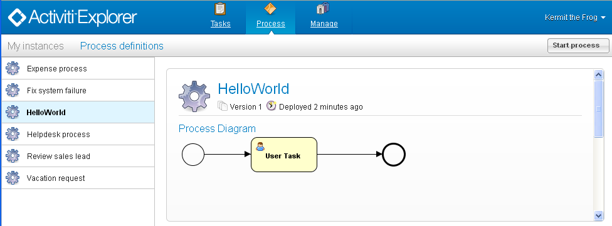Select the Expense process definition
The width and height of the screenshot is (612, 226).
(x=78, y=69)
